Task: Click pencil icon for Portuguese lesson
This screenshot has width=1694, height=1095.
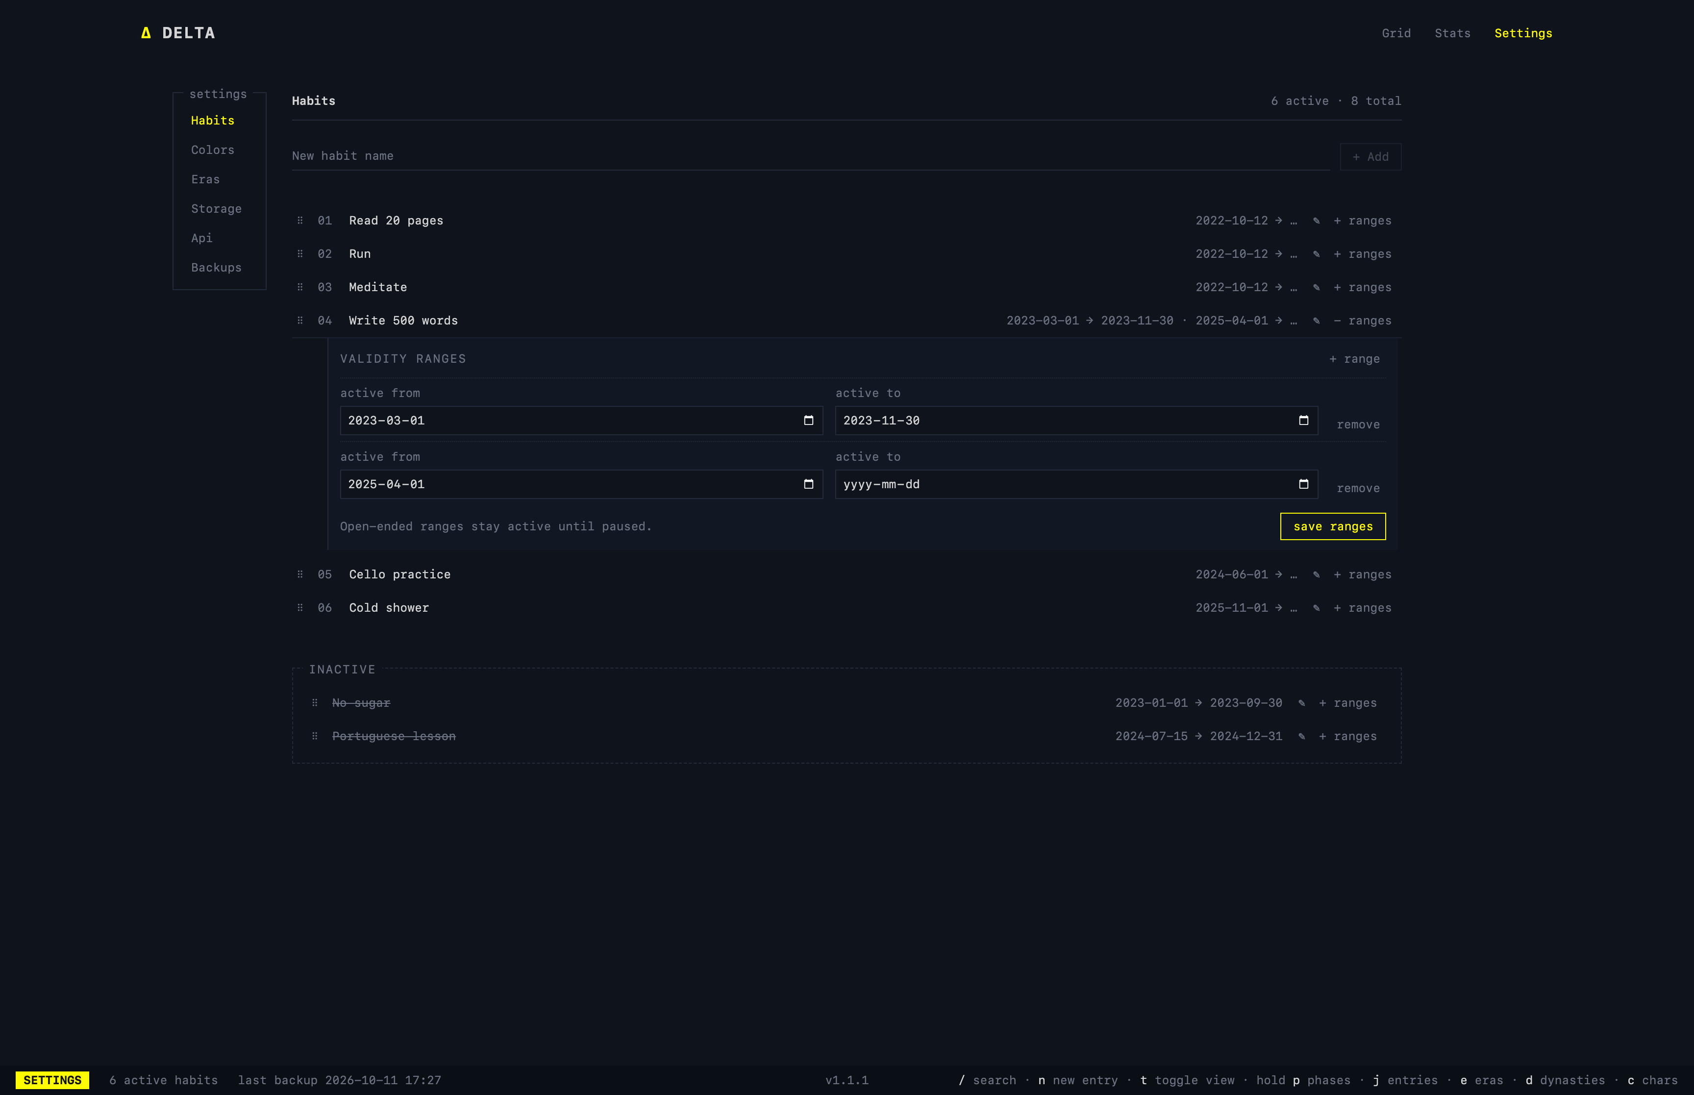Action: point(1301,737)
